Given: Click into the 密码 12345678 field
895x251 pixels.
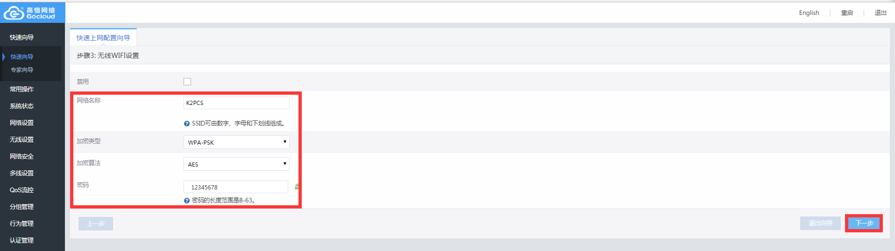Looking at the screenshot, I should coord(236,187).
